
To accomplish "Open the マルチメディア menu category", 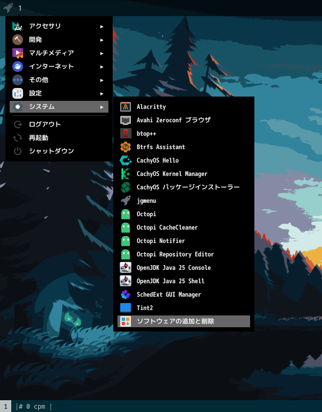I will pyautogui.click(x=59, y=53).
